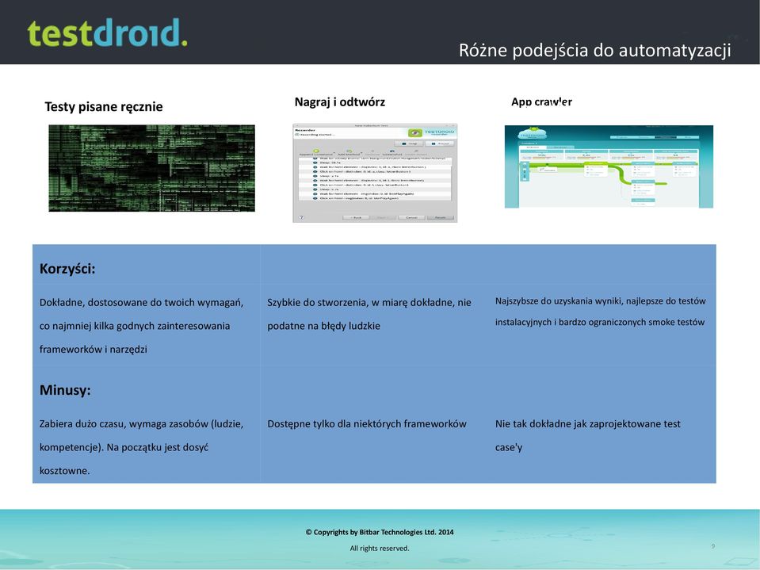This screenshot has height=570, width=760.
Task: Select text 'Dostępne tylko dla niektórych frameworków'
Action: [367, 423]
